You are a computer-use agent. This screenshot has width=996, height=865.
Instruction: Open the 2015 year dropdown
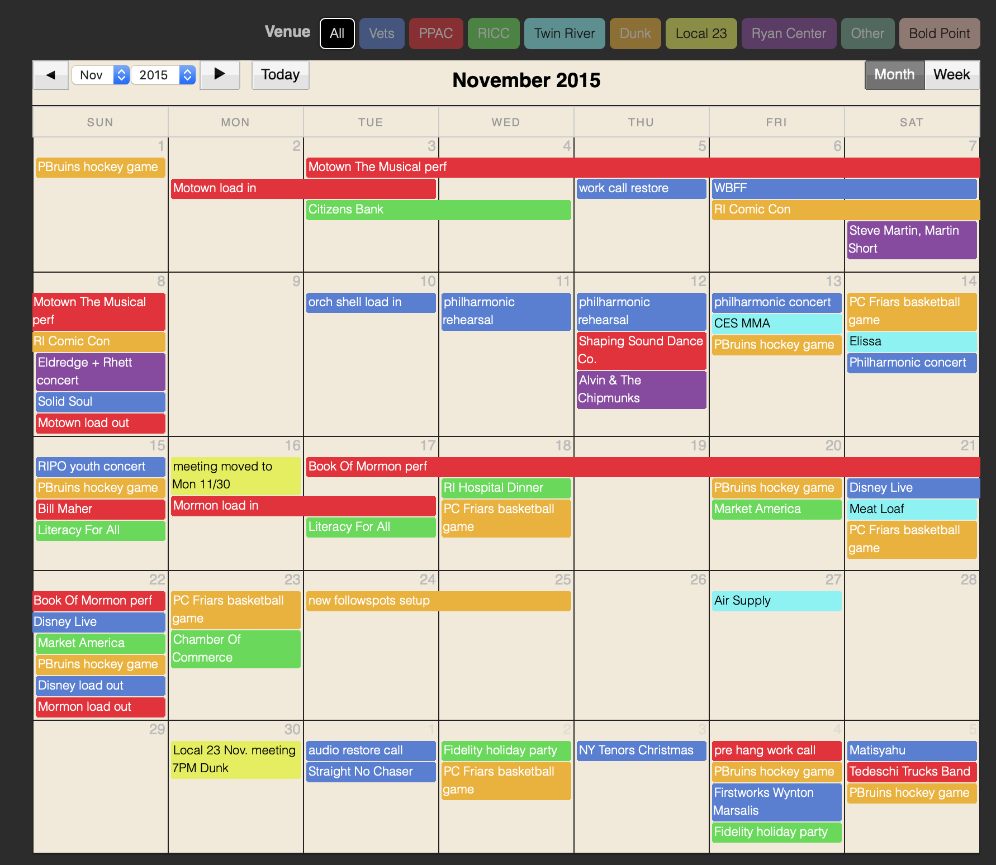pyautogui.click(x=163, y=75)
